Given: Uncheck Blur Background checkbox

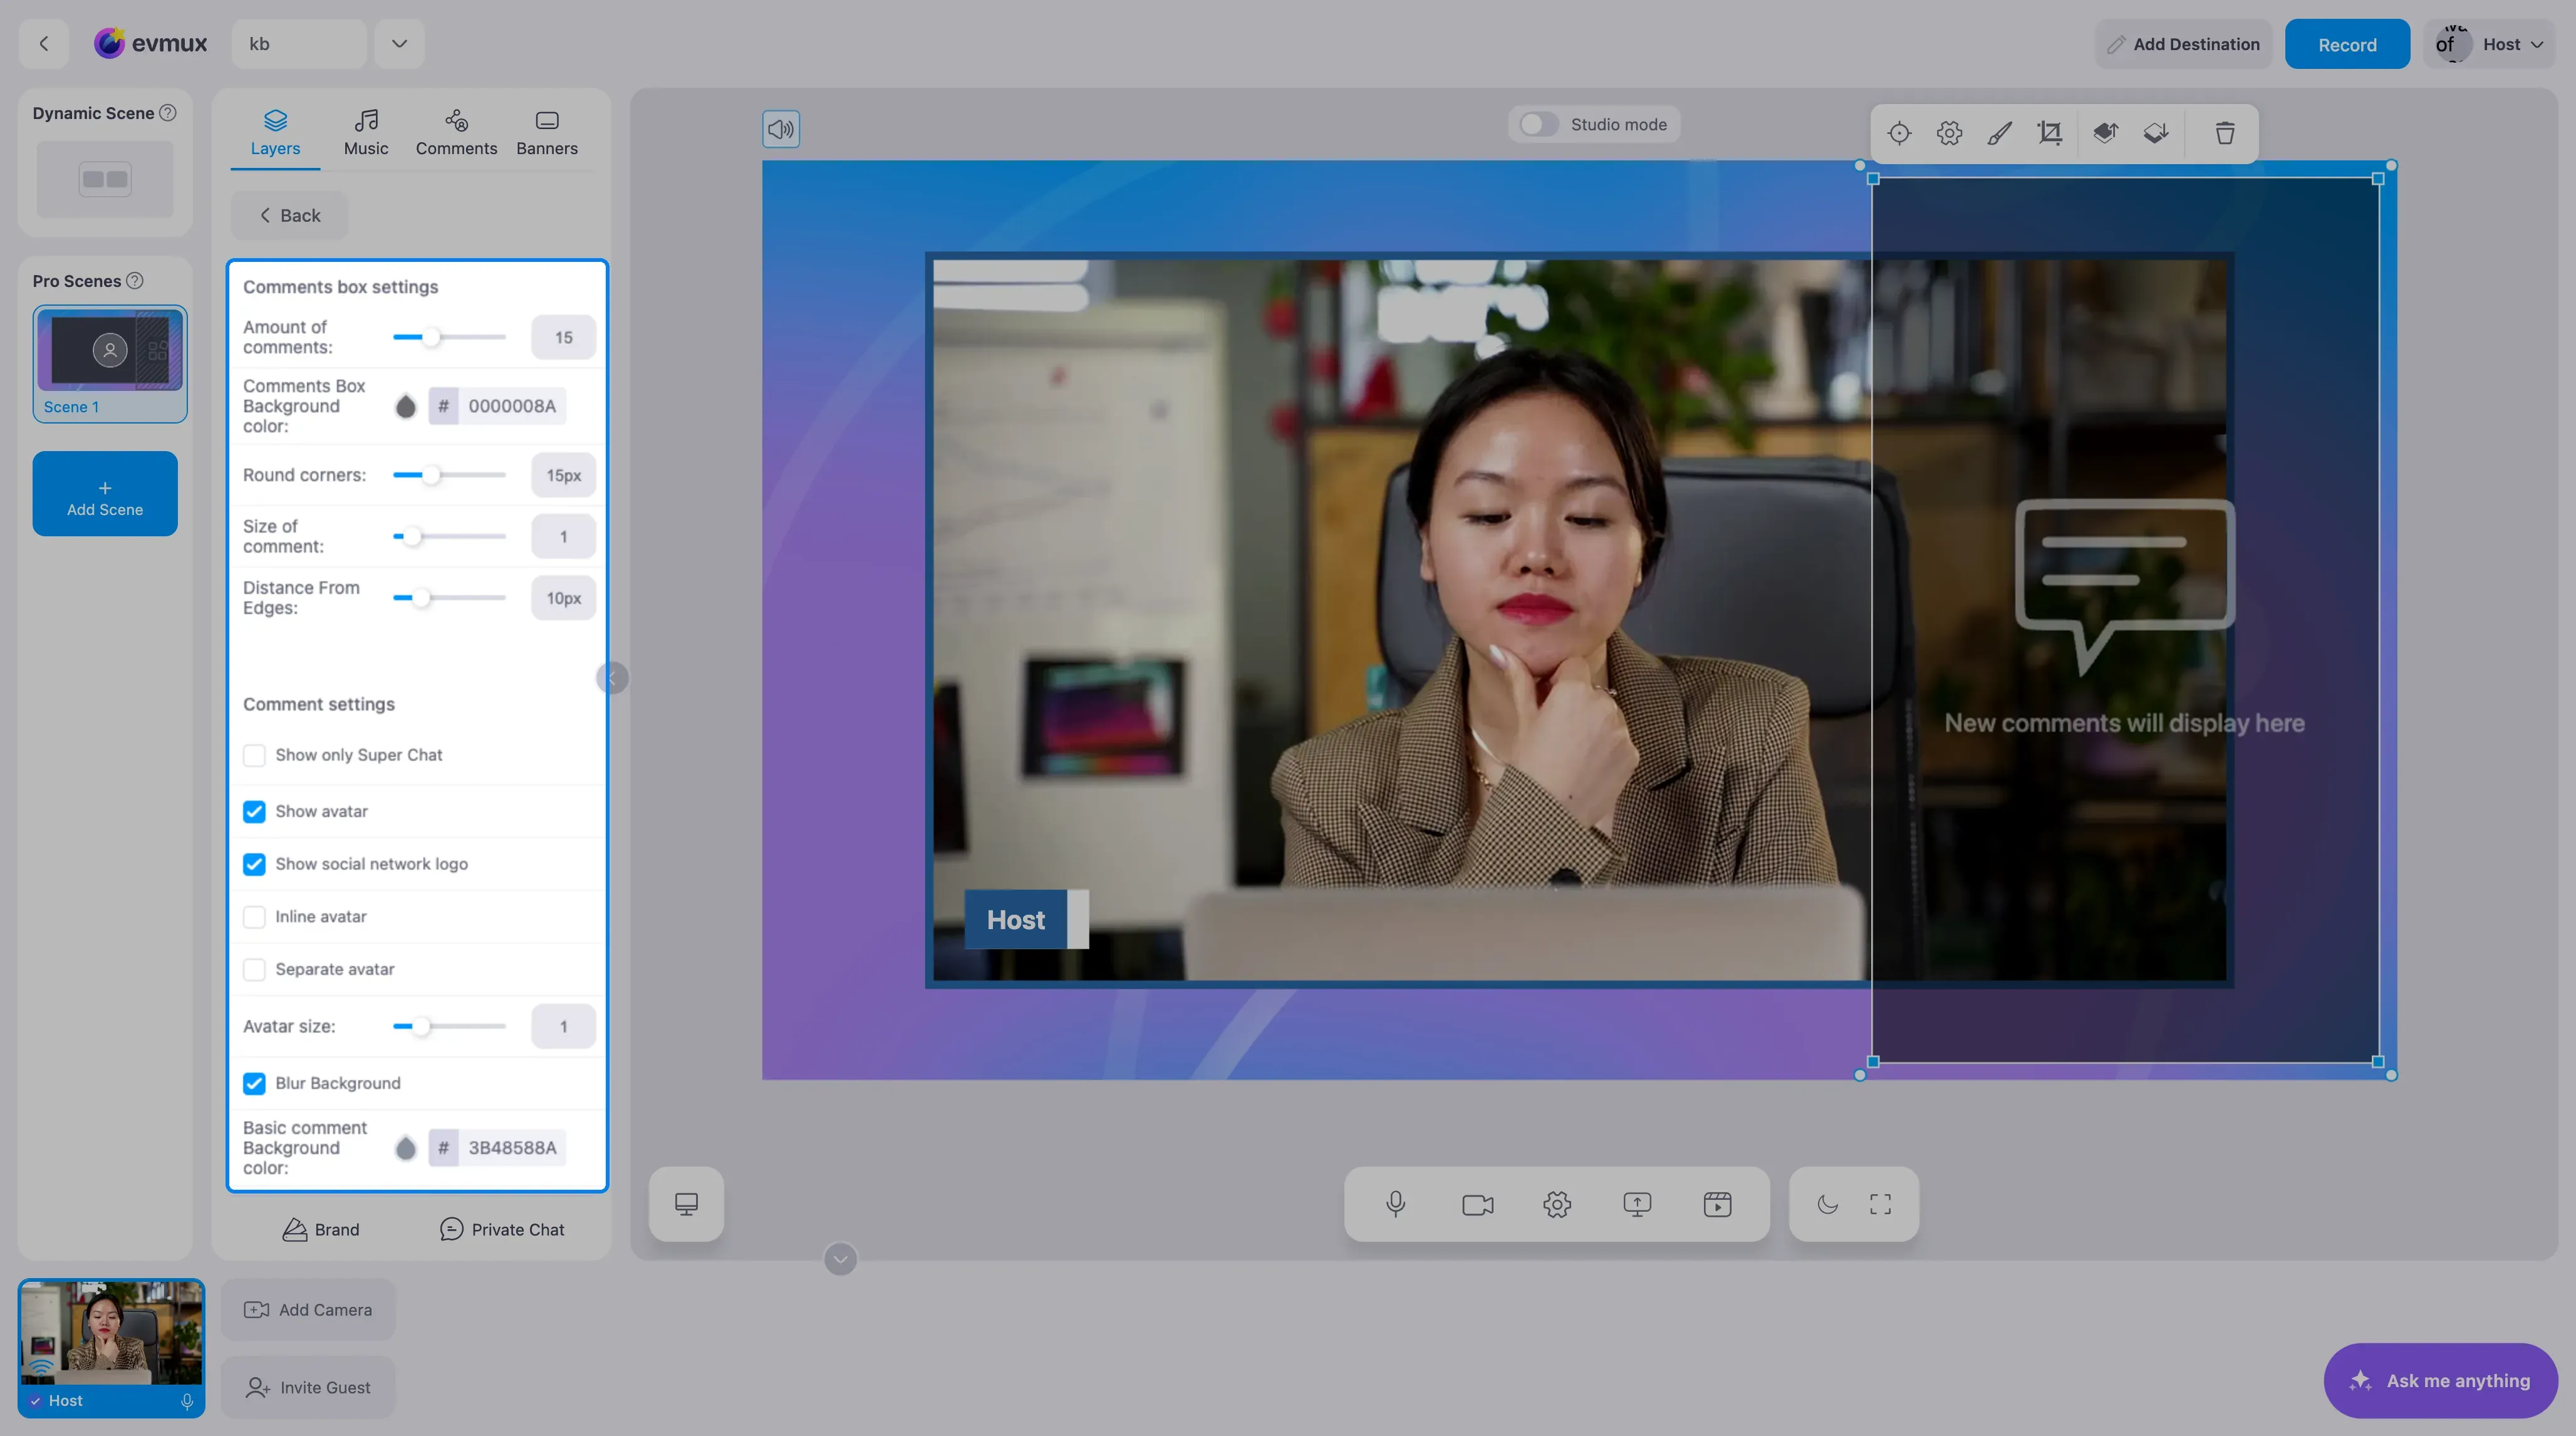Looking at the screenshot, I should point(254,1083).
